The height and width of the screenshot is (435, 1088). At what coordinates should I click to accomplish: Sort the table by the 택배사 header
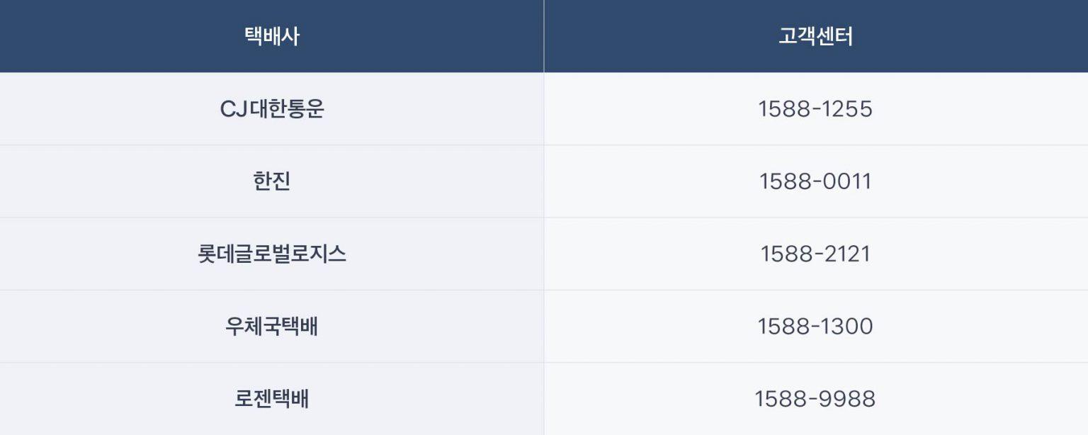click(272, 36)
